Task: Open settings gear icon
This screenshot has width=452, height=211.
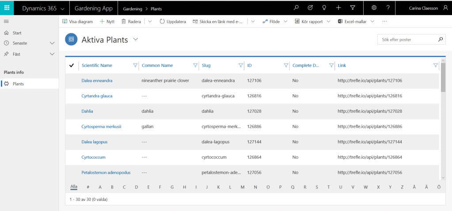Action: 374,8
